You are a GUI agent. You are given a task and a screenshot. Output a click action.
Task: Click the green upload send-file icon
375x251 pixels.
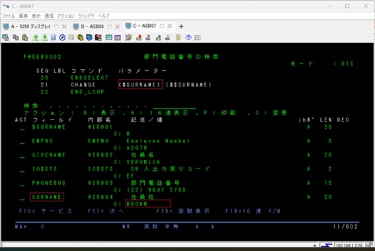(x=36, y=38)
